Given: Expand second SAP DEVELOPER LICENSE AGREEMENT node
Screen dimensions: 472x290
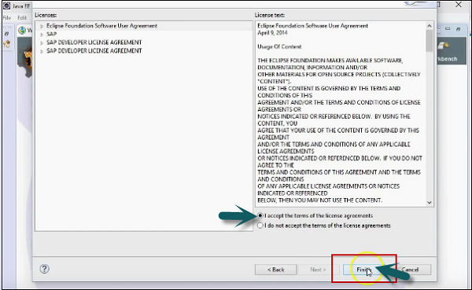Looking at the screenshot, I should coord(42,51).
